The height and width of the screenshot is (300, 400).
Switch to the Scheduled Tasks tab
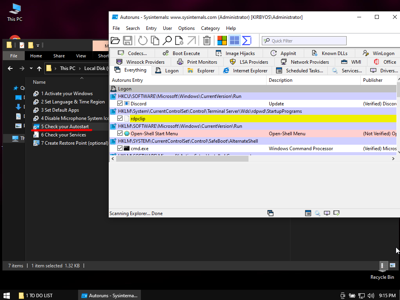300,70
